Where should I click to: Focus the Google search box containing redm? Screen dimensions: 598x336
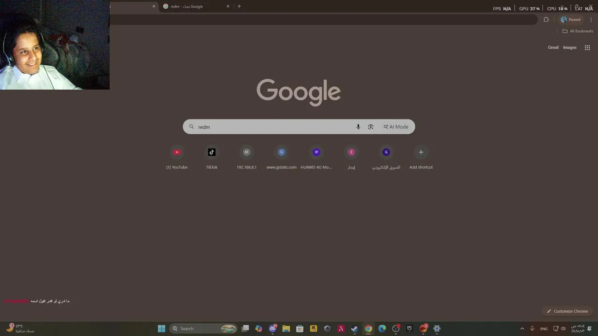(299, 127)
